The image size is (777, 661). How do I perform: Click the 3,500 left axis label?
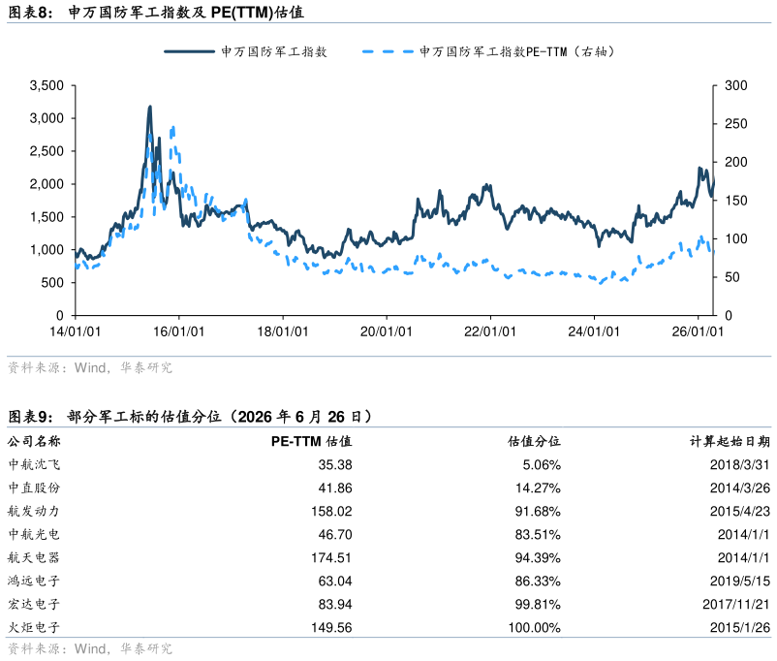47,86
